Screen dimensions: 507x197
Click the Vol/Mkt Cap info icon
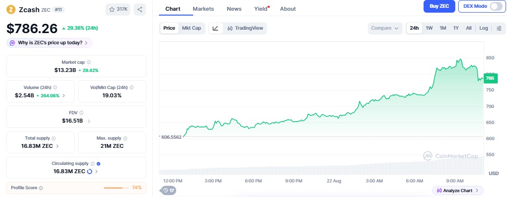132,88
